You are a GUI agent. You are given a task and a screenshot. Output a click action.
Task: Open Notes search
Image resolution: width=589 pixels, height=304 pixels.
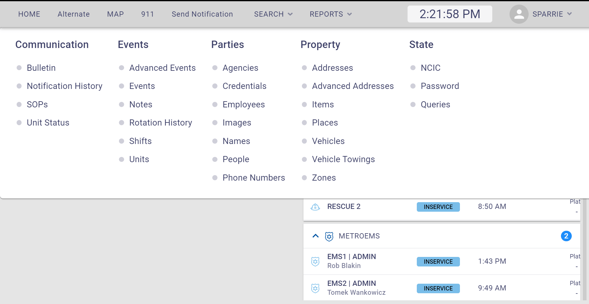141,104
